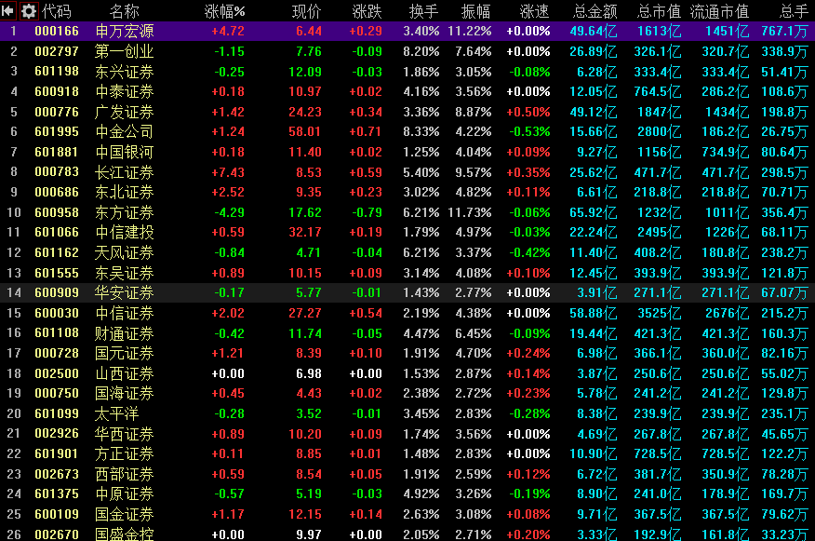Sort by 涨幅% column header
The height and width of the screenshot is (541, 815).
click(224, 11)
